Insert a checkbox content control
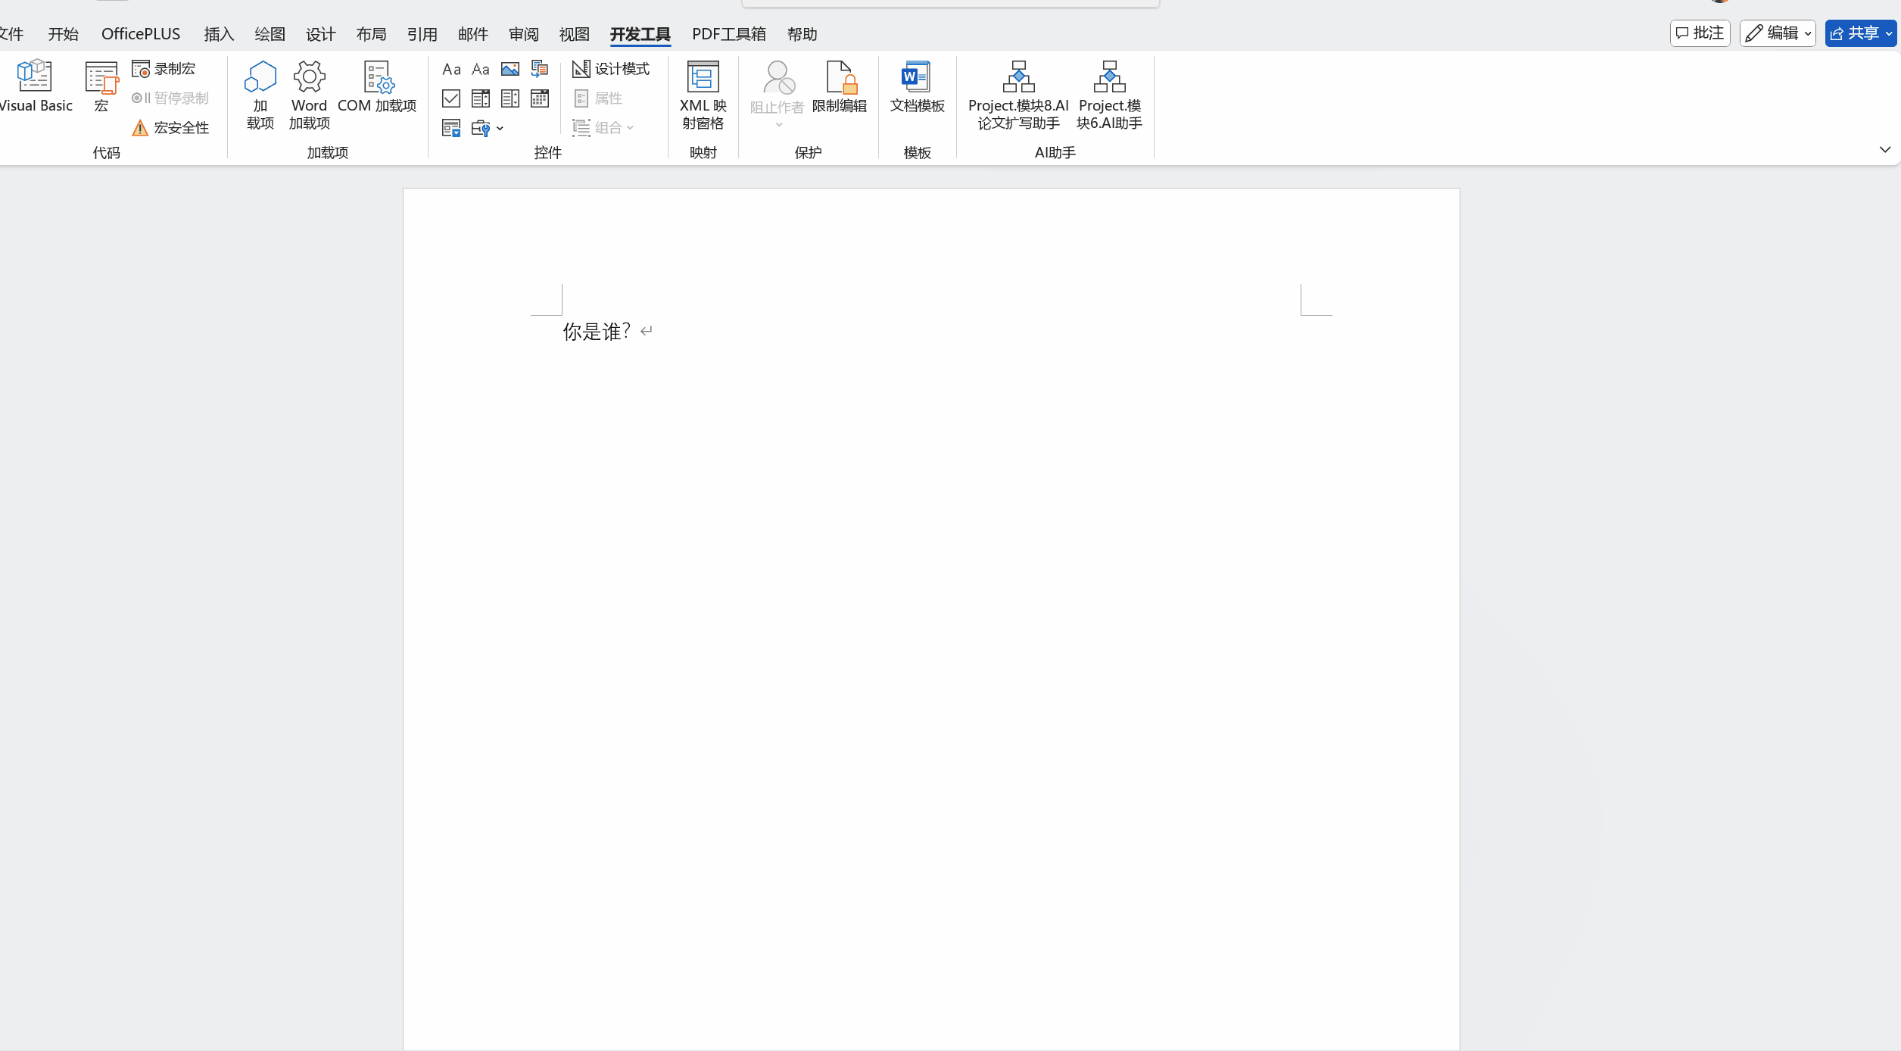The image size is (1901, 1051). (x=451, y=98)
